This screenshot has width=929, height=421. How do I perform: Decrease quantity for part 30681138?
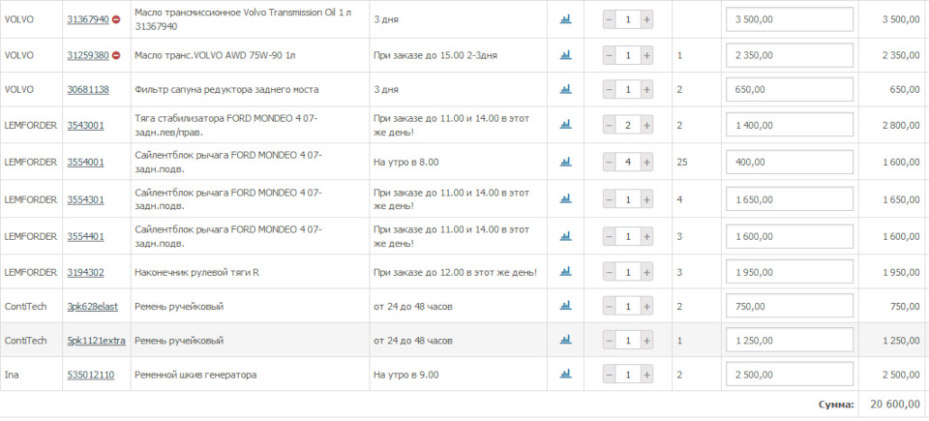click(610, 90)
